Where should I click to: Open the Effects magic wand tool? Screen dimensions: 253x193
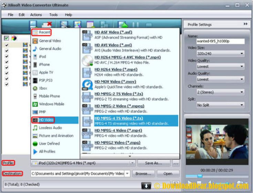[x=77, y=24]
